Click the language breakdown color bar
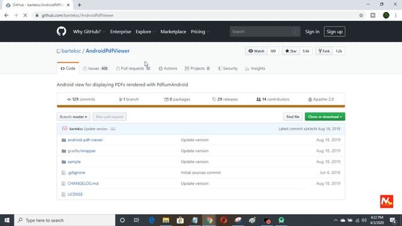This screenshot has height=226, width=402. (x=201, y=106)
